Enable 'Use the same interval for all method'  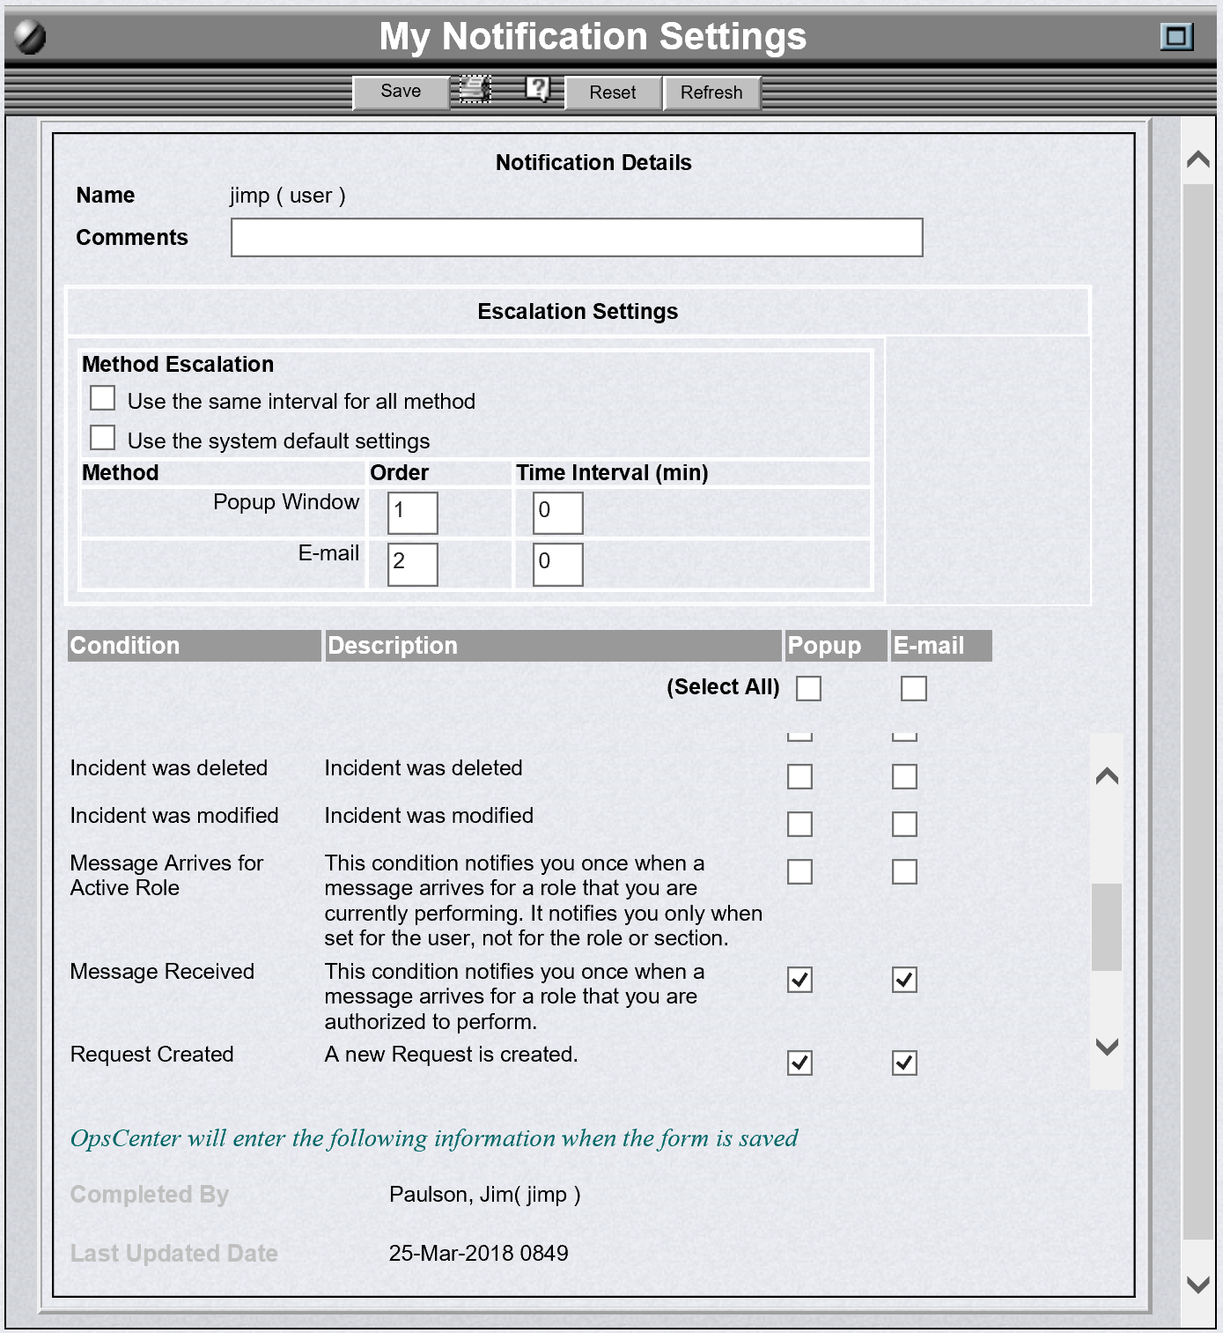click(x=103, y=398)
